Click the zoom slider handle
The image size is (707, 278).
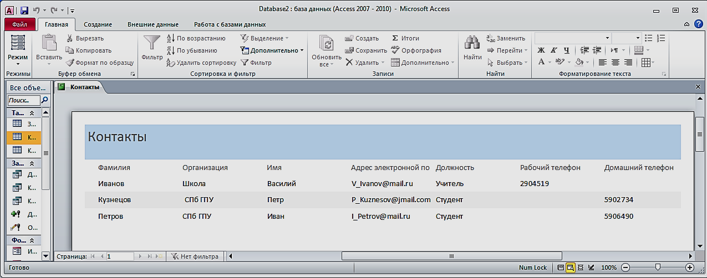658,267
